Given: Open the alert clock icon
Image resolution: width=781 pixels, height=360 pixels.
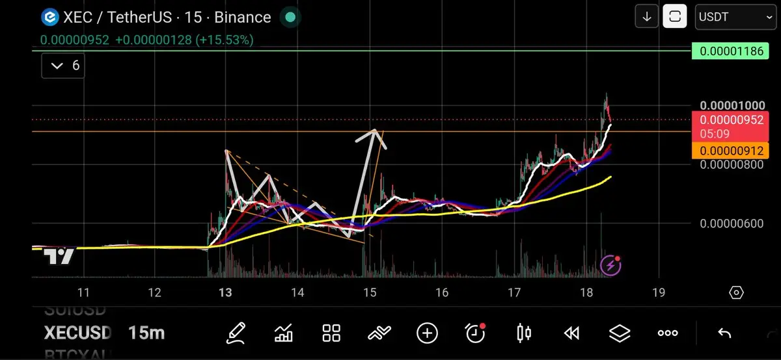Looking at the screenshot, I should coord(476,333).
